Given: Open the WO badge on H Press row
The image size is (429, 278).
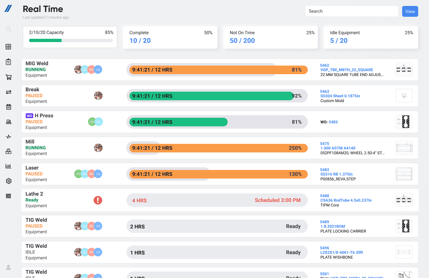Looking at the screenshot, I should (29, 116).
